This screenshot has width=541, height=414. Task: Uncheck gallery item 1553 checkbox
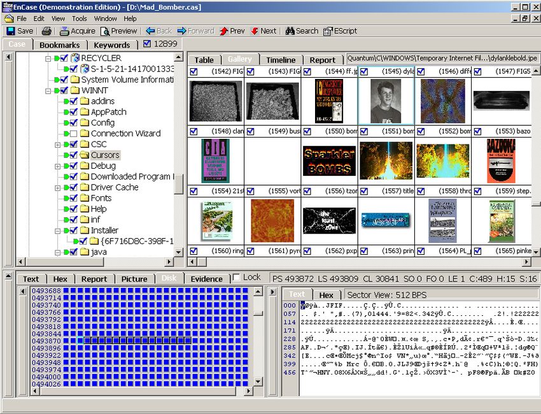click(x=477, y=132)
